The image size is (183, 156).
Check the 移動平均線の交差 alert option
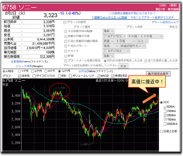(66, 36)
